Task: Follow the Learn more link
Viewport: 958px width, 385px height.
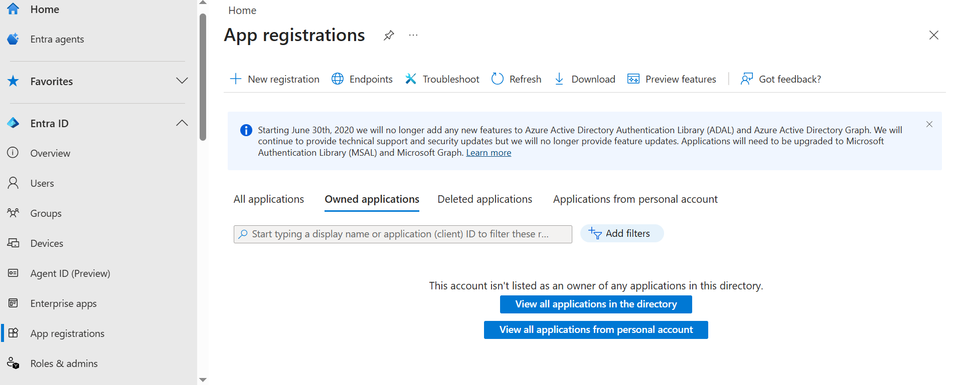Action: pos(489,153)
